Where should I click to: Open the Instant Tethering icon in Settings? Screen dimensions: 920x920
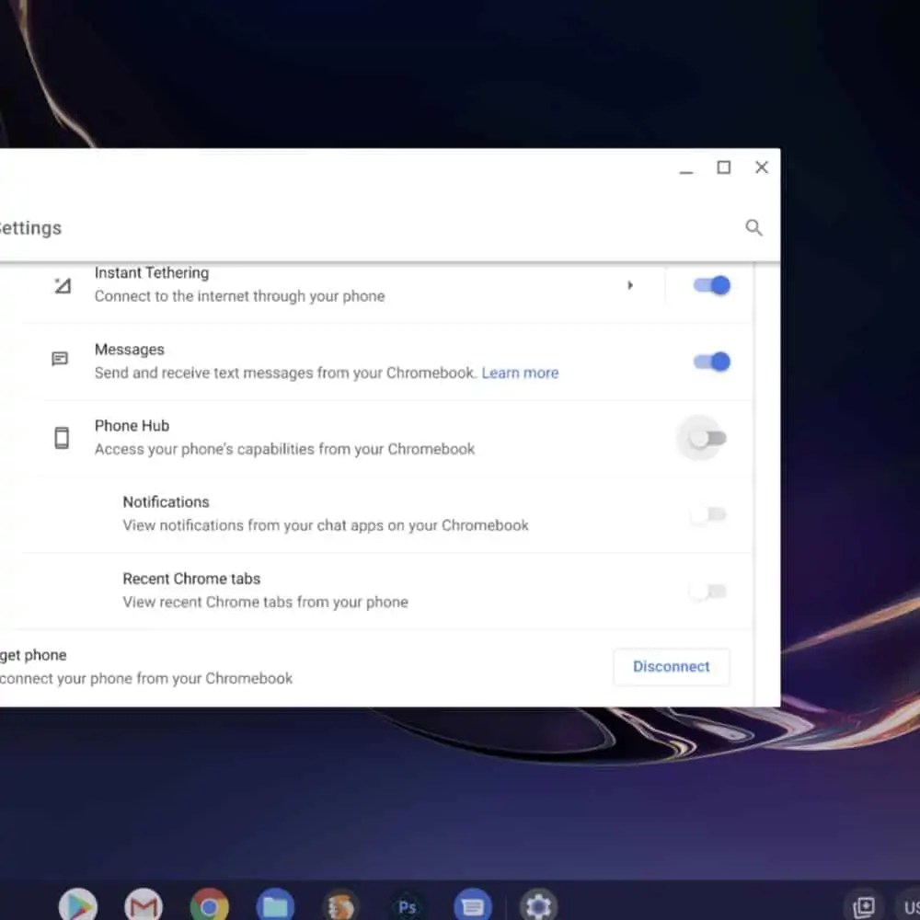pyautogui.click(x=62, y=284)
